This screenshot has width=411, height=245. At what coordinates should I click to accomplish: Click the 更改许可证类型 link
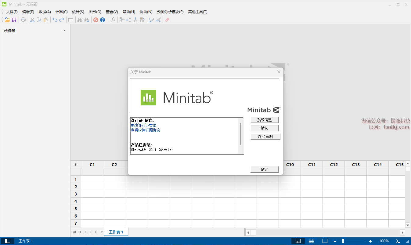pyautogui.click(x=143, y=125)
